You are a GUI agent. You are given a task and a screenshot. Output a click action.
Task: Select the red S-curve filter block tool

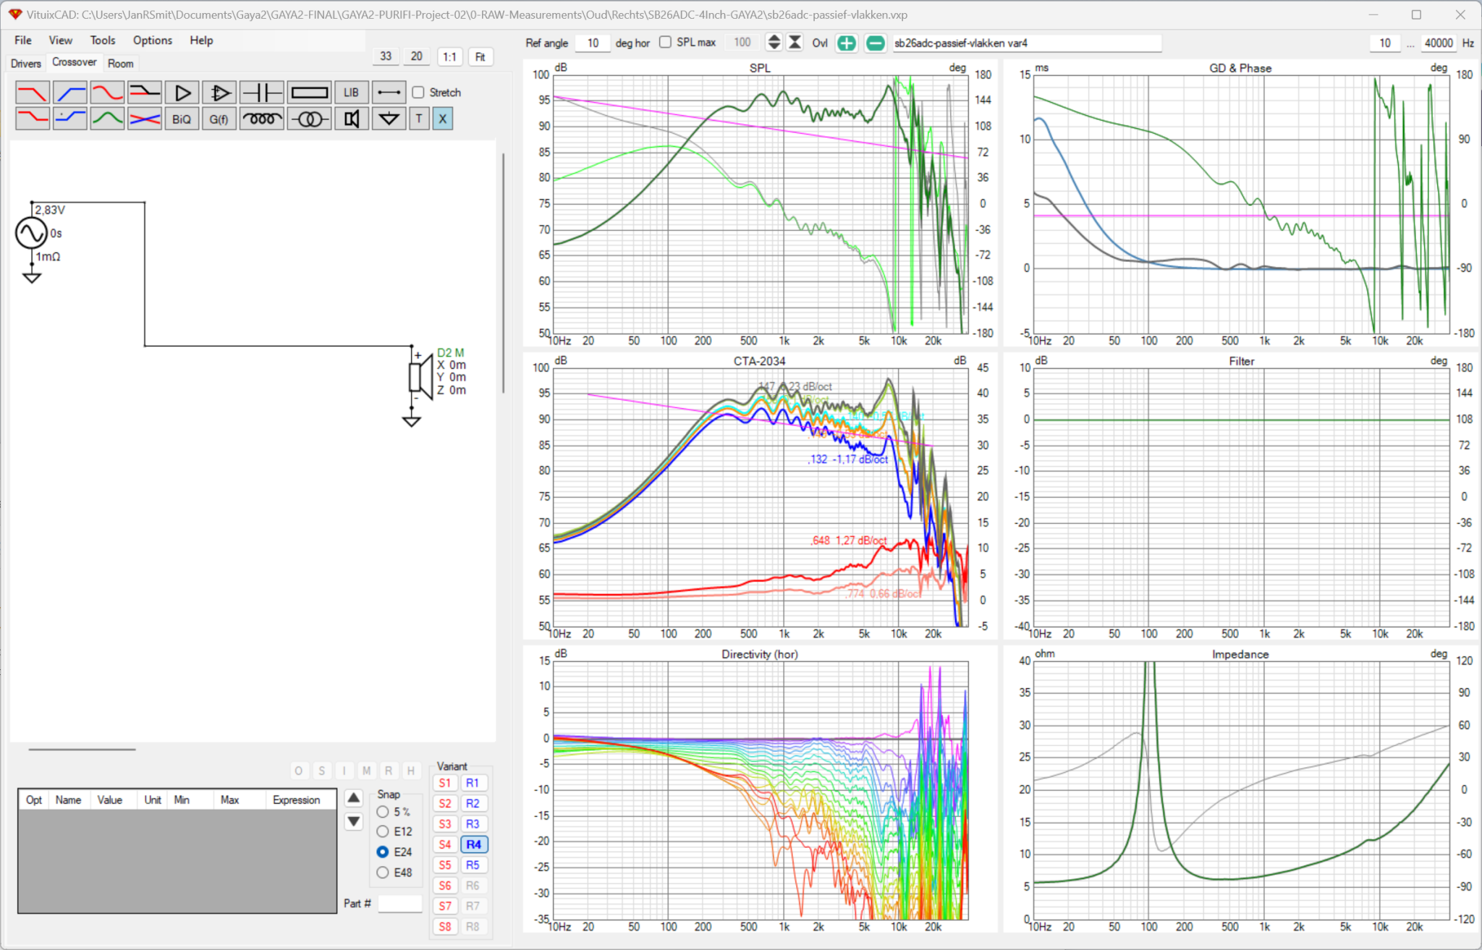coord(107,93)
